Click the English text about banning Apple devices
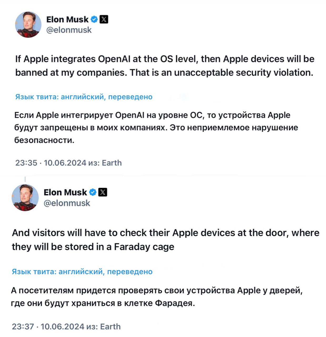 tap(164, 66)
